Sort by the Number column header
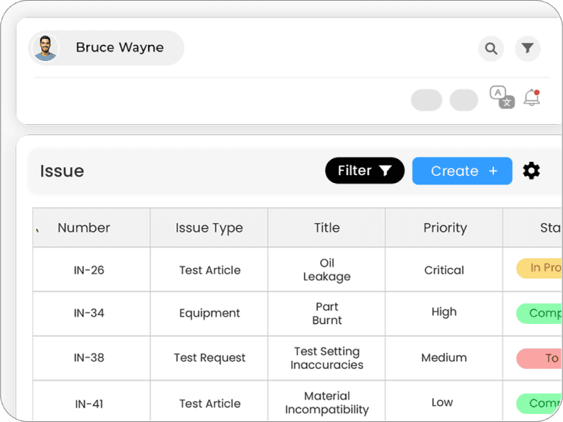563x422 pixels. 84,227
